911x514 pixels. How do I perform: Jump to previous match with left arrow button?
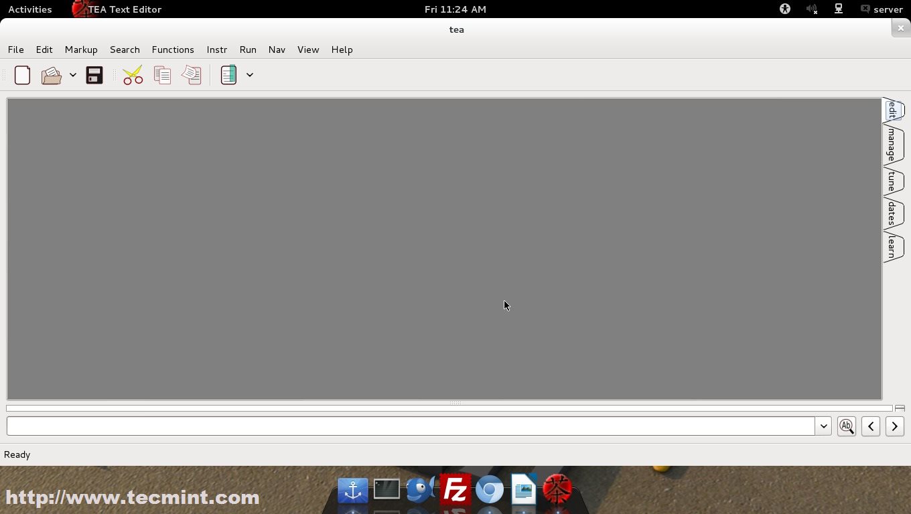870,426
